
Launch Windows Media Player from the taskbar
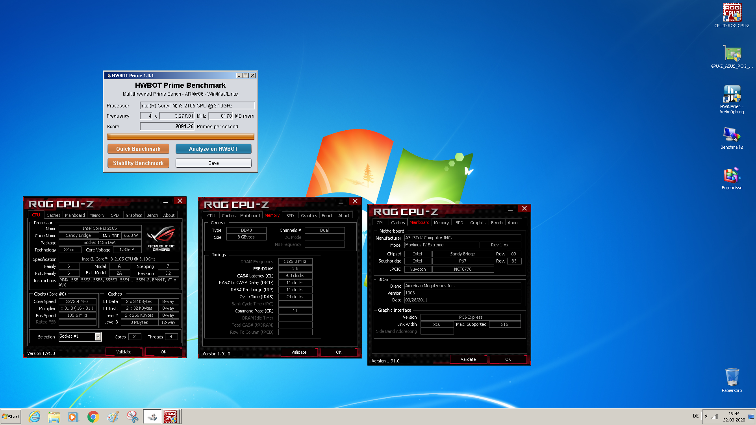pyautogui.click(x=73, y=417)
